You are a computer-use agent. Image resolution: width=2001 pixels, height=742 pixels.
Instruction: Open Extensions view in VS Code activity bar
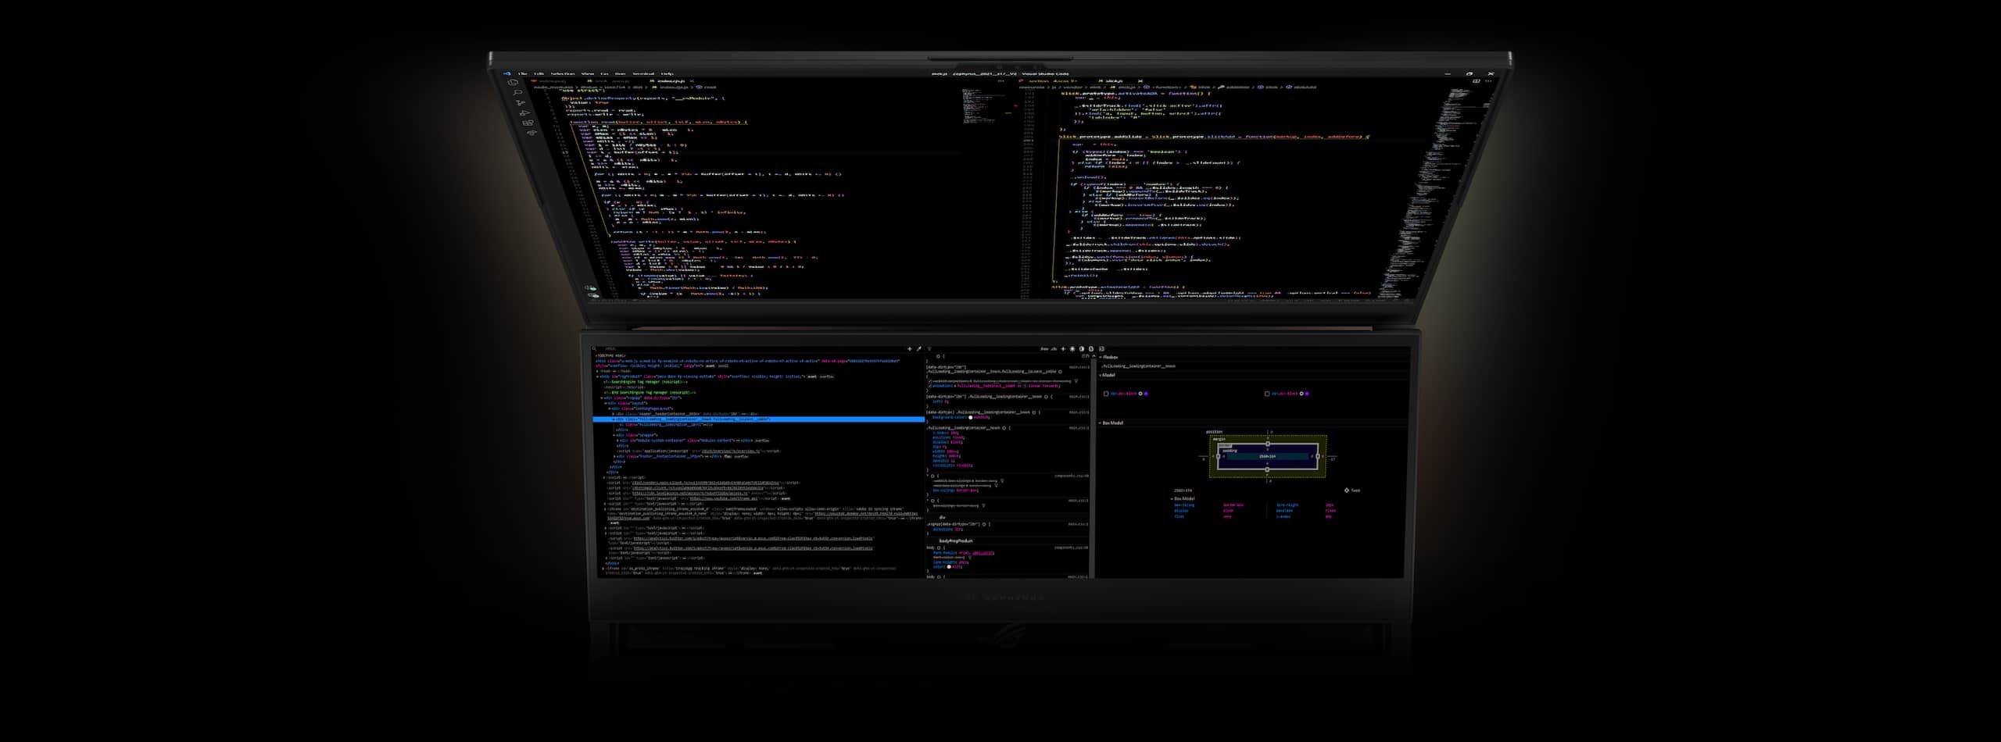[x=528, y=123]
